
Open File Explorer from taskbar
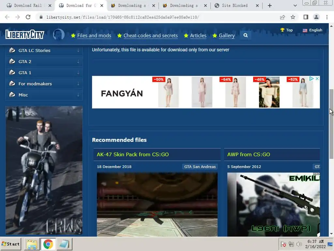click(32, 244)
